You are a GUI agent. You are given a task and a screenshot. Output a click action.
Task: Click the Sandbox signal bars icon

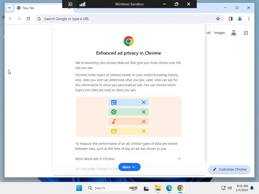[x=82, y=4]
